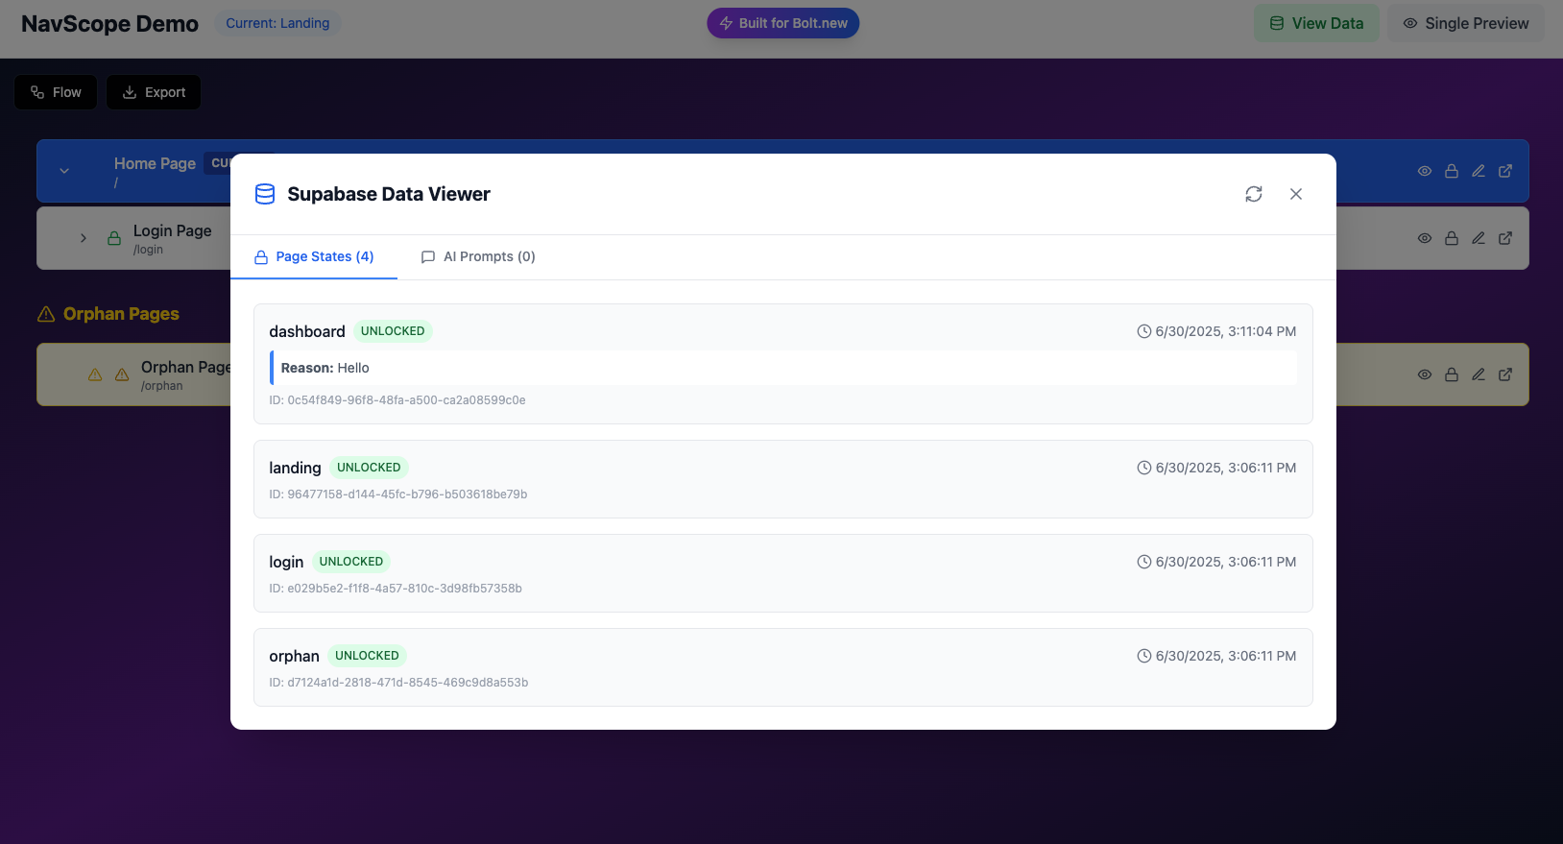Screen dimensions: 1563x844
Task: Switch to the Page States tab
Action: pyautogui.click(x=314, y=256)
